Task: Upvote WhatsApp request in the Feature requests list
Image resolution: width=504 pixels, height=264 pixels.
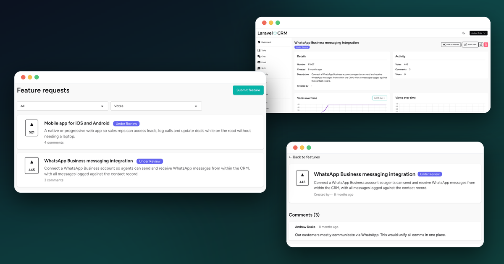Action: coord(31,166)
